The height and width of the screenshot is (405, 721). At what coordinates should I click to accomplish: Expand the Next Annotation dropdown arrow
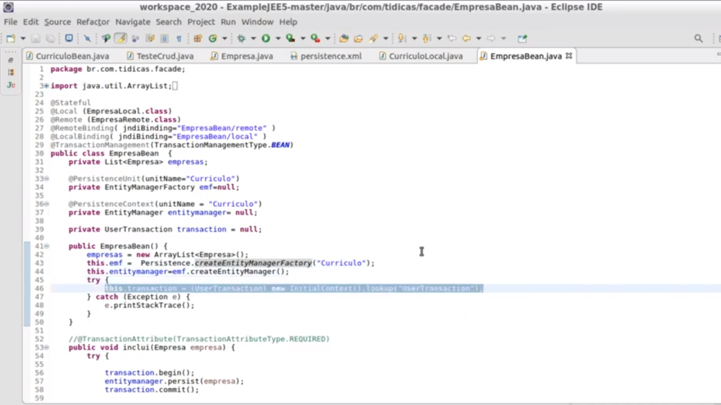coord(414,38)
